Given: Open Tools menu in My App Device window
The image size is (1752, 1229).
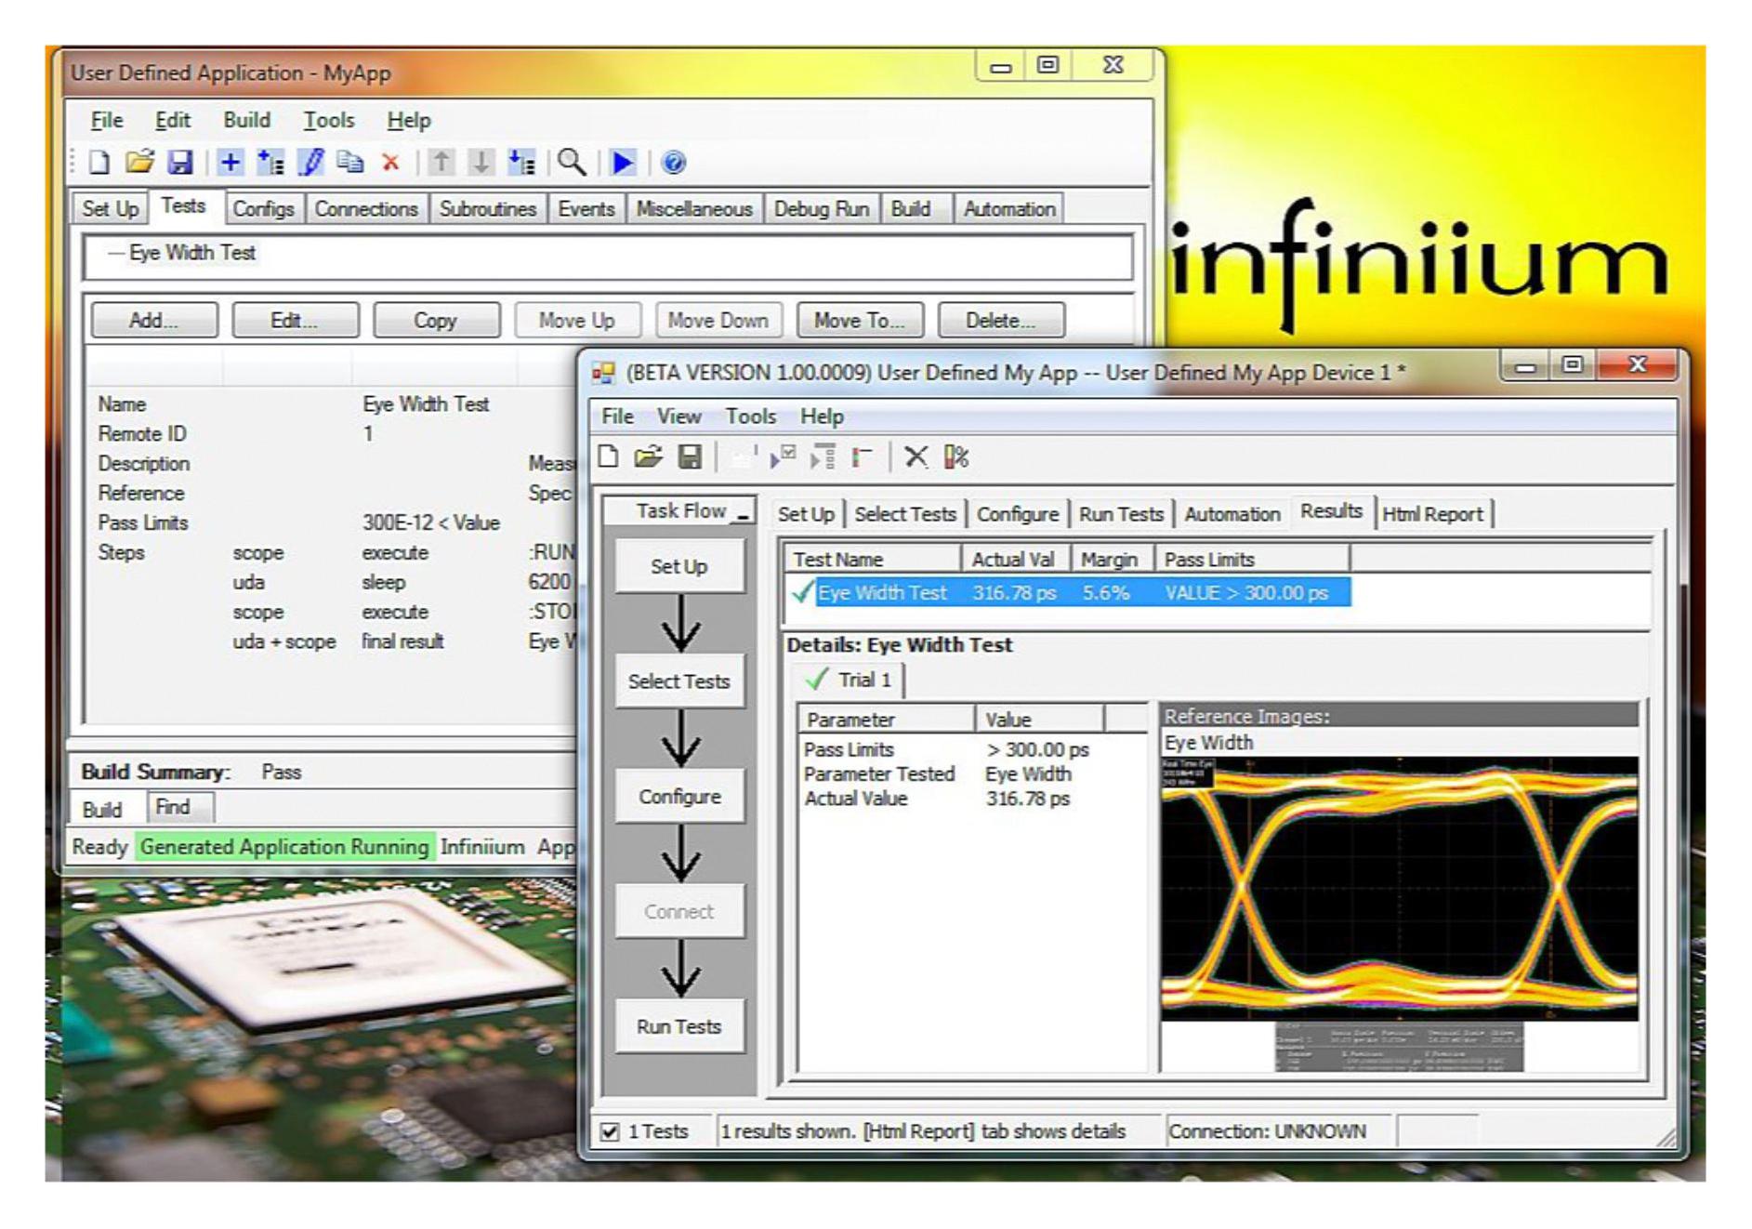Looking at the screenshot, I should coord(751,416).
